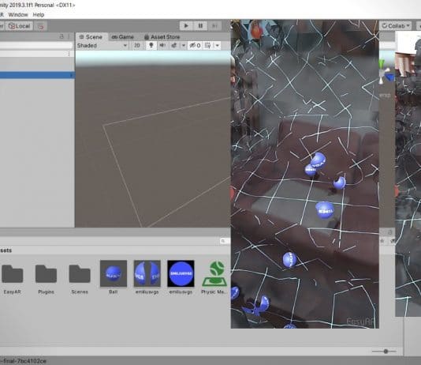Viewport: 421px width, 365px height.
Task: Toggle the Scene grid visibility icon
Action: click(x=208, y=46)
